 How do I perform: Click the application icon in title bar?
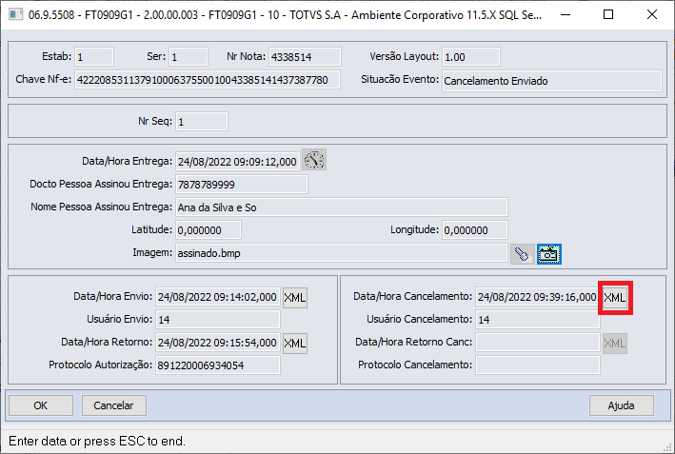[x=15, y=14]
